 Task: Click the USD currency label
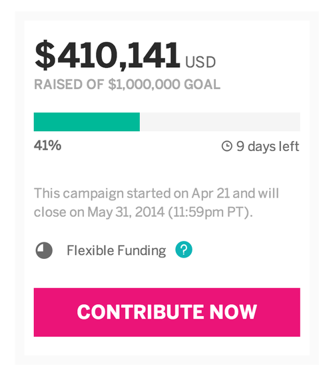pos(200,62)
